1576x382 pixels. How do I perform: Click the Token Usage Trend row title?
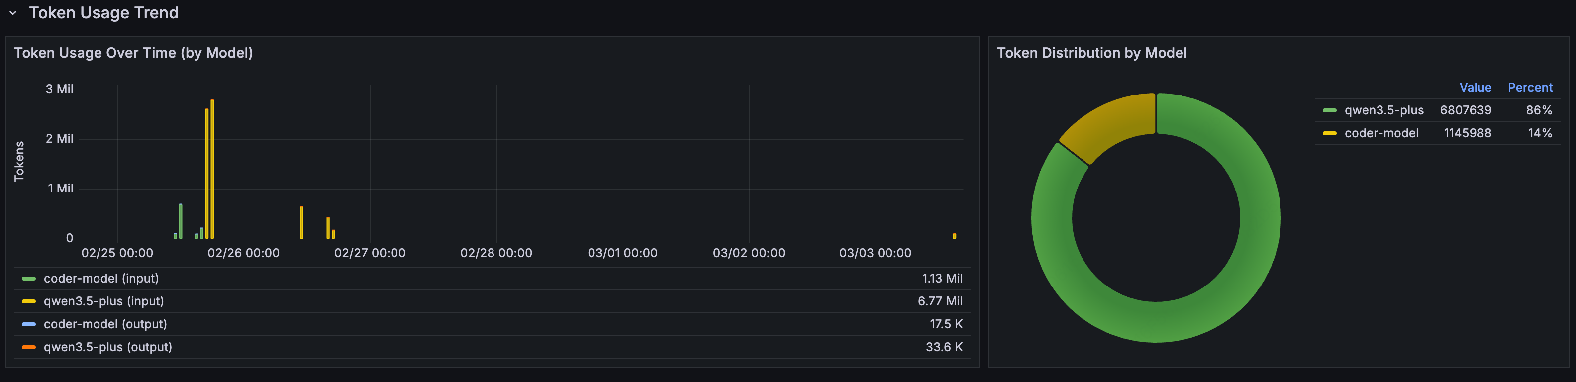tap(103, 13)
